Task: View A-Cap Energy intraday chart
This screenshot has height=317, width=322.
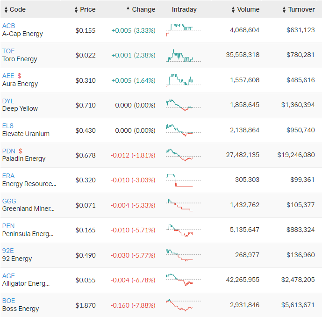Action: [x=183, y=30]
